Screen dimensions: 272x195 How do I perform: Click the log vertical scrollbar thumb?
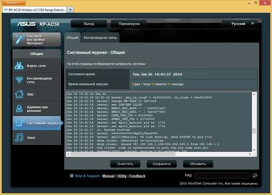coord(254,131)
